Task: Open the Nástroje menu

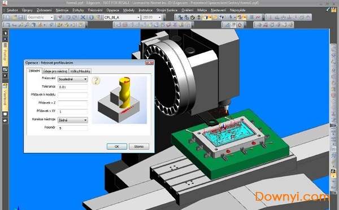Action: (x=62, y=10)
